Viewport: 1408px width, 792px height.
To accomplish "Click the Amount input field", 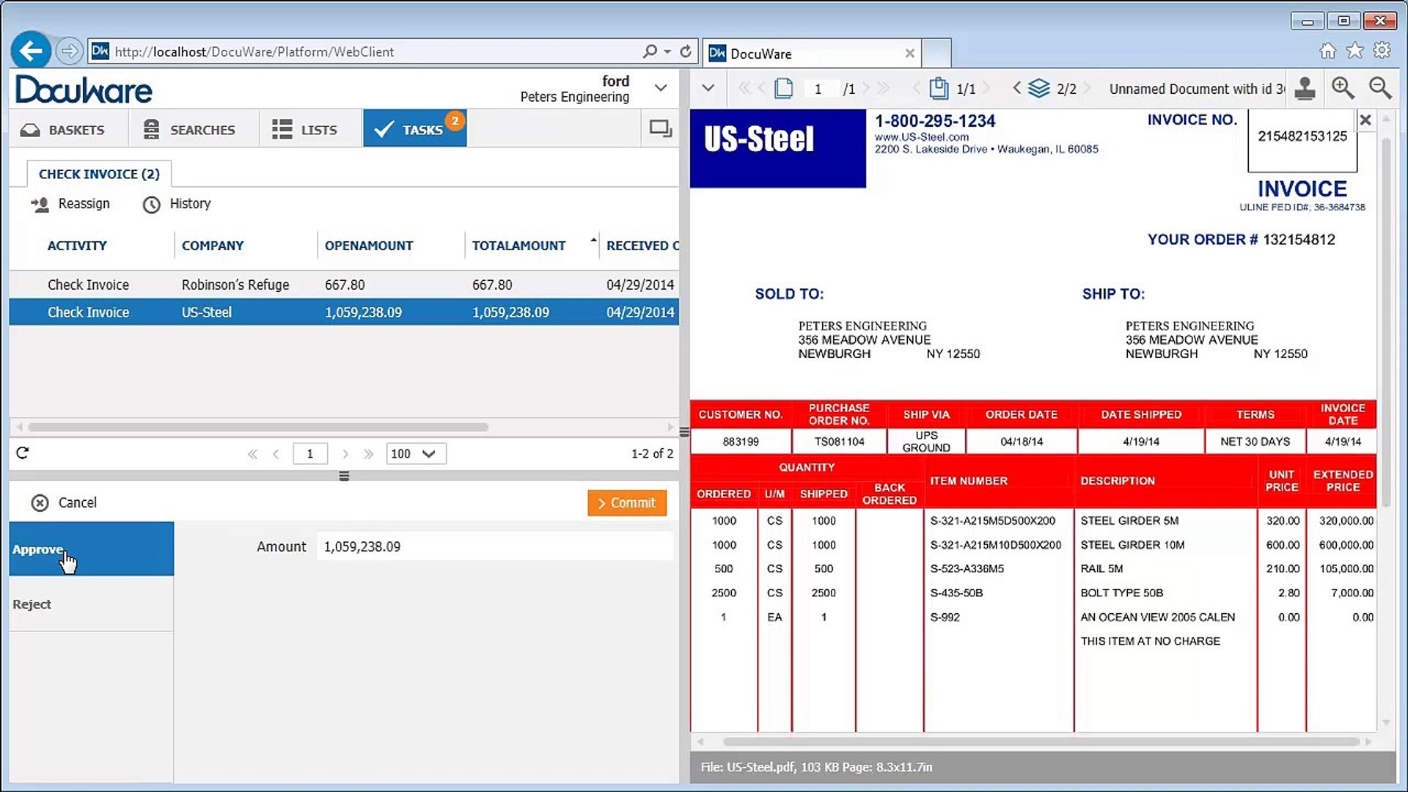I will pyautogui.click(x=494, y=547).
